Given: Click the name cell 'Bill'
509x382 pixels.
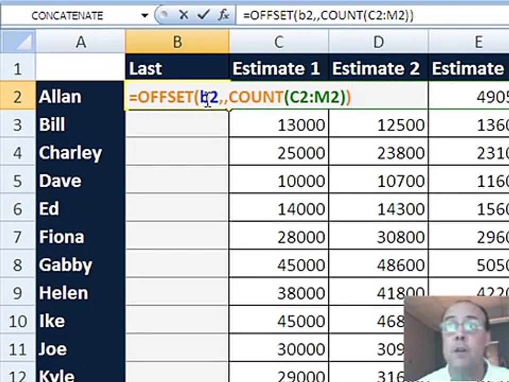Looking at the screenshot, I should (81, 124).
